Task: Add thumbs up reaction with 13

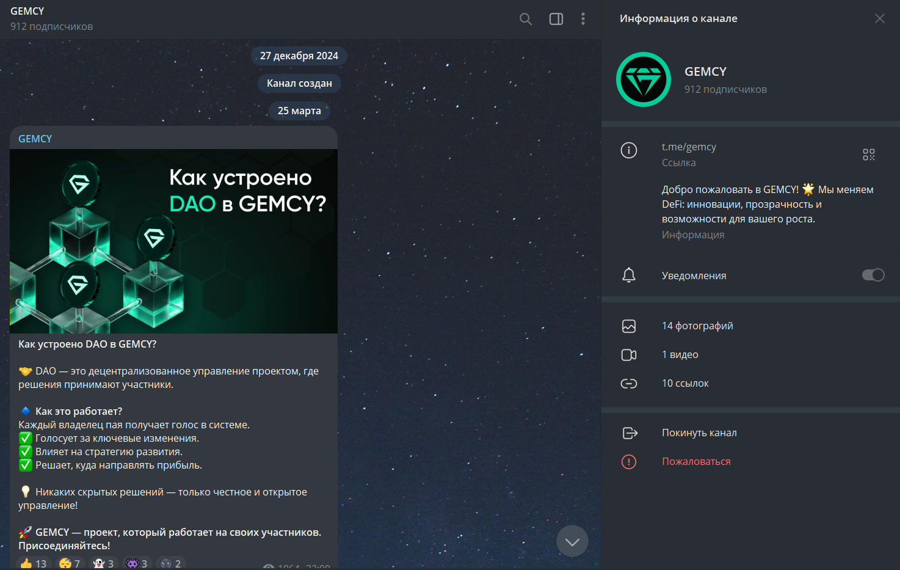Action: coord(34,563)
